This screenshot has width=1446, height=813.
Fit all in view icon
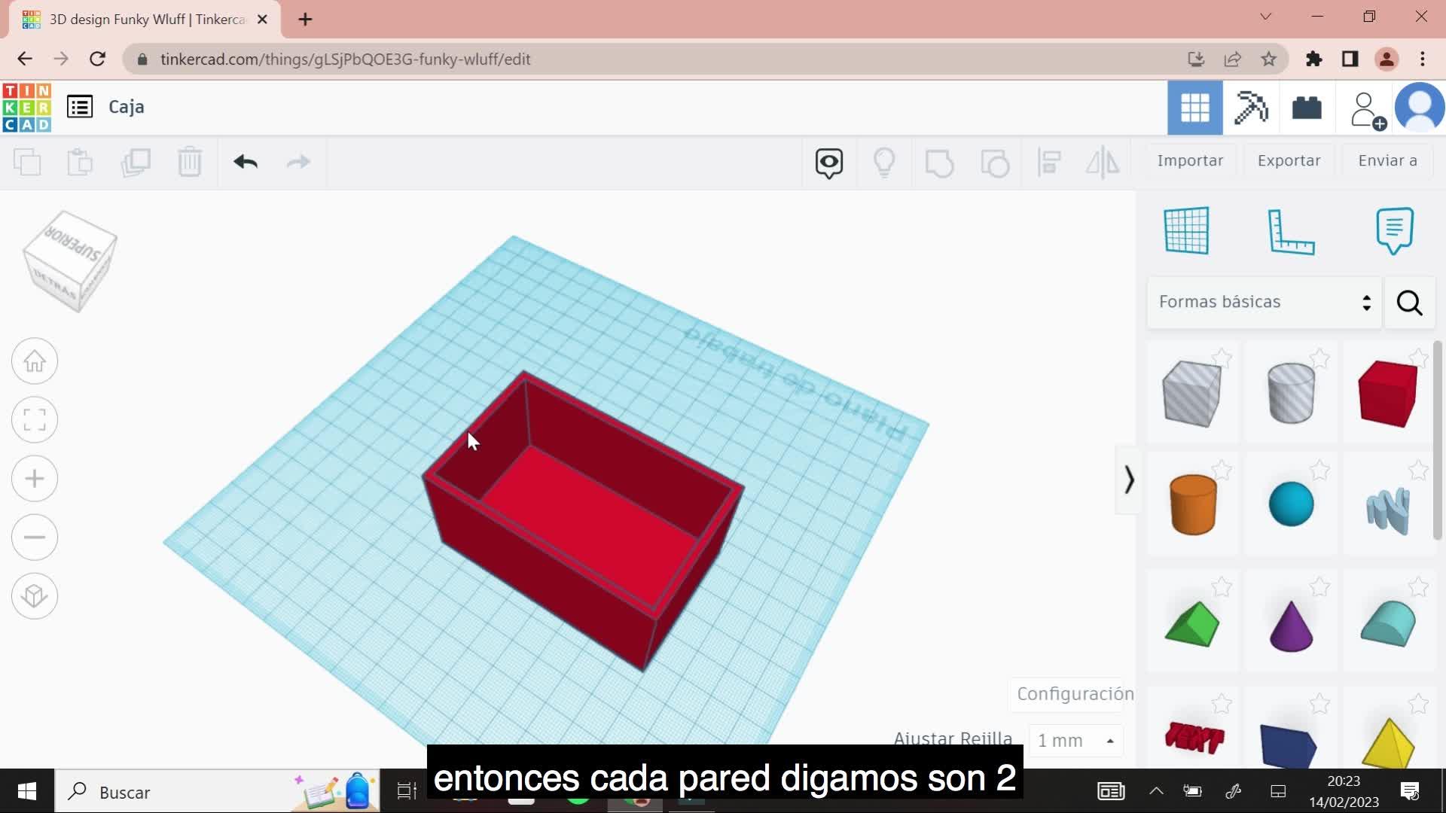35,420
